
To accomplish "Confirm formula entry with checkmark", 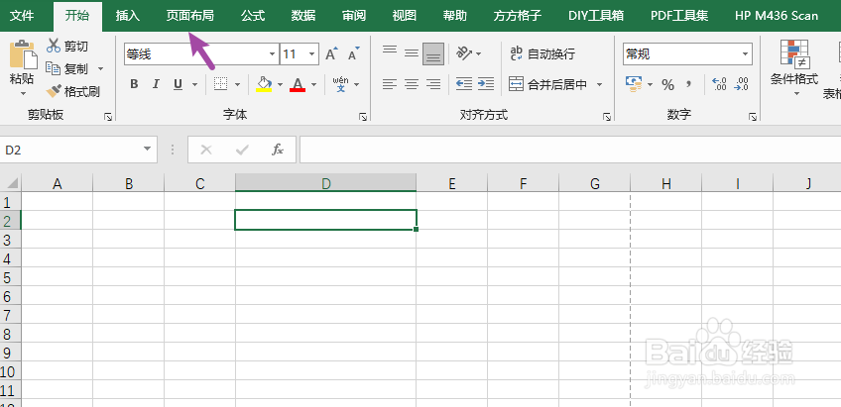I will [x=242, y=150].
